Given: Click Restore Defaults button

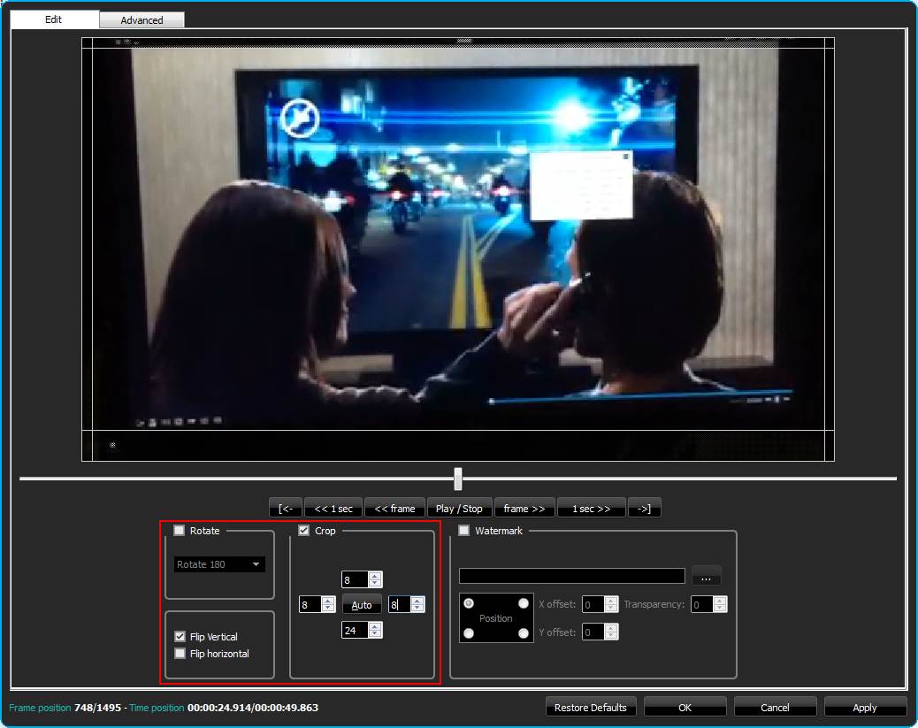Looking at the screenshot, I should point(590,708).
